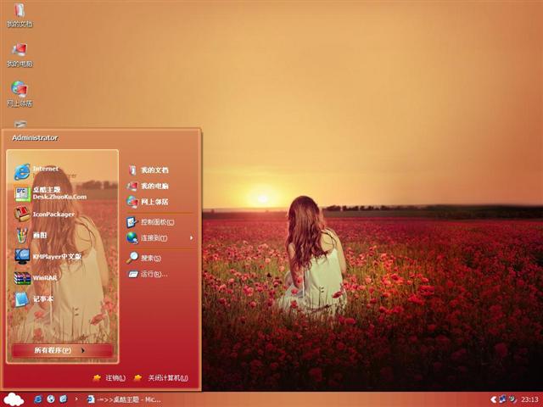Expand hidden quick launch items chevron
The width and height of the screenshot is (543, 407).
[76, 399]
